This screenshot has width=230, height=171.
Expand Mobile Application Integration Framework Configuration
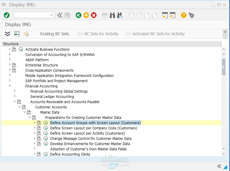coord(10,75)
